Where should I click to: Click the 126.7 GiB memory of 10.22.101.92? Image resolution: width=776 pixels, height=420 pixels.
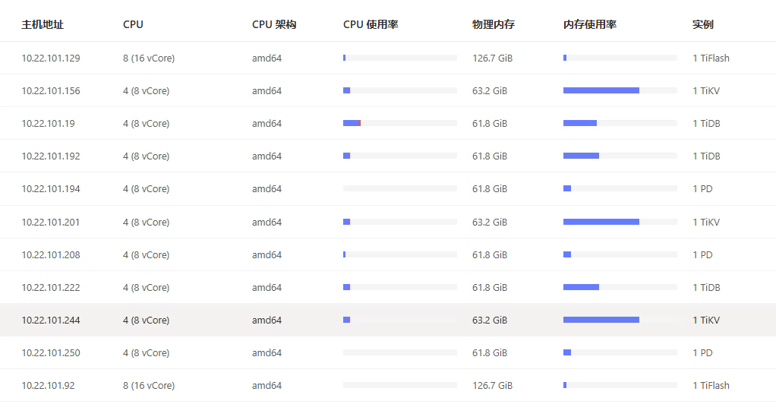click(492, 385)
